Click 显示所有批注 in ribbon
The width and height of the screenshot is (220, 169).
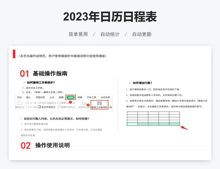47,107
